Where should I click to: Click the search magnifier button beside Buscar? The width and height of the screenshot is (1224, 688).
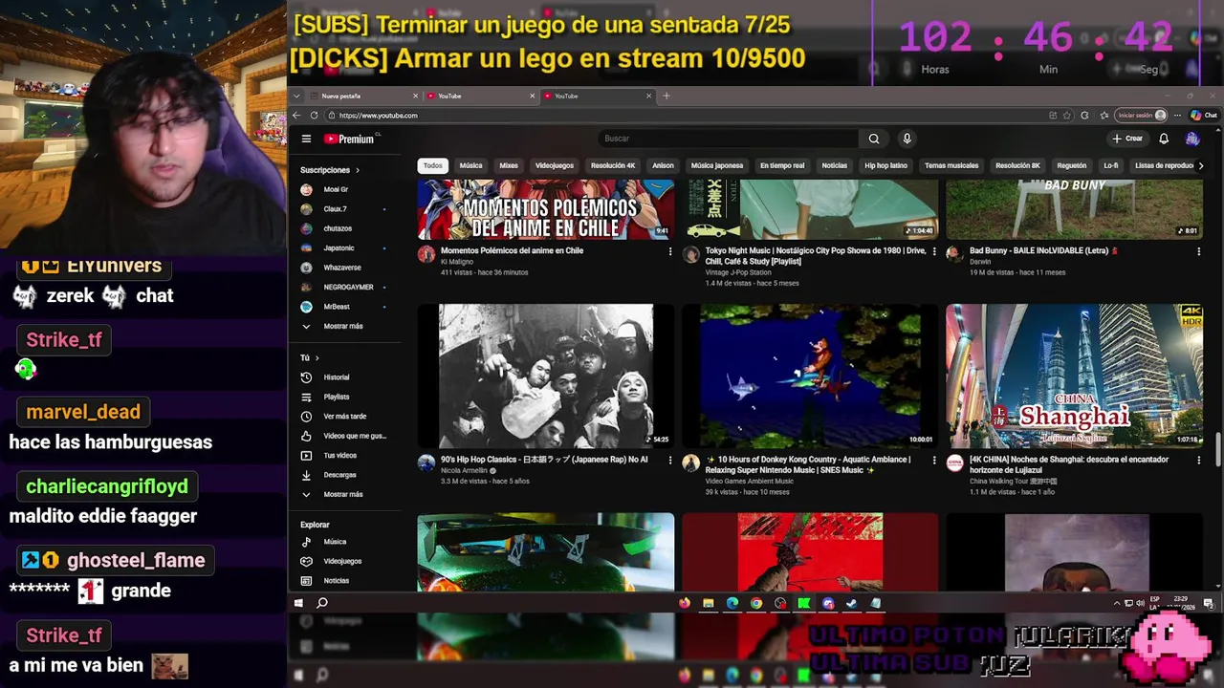click(873, 139)
